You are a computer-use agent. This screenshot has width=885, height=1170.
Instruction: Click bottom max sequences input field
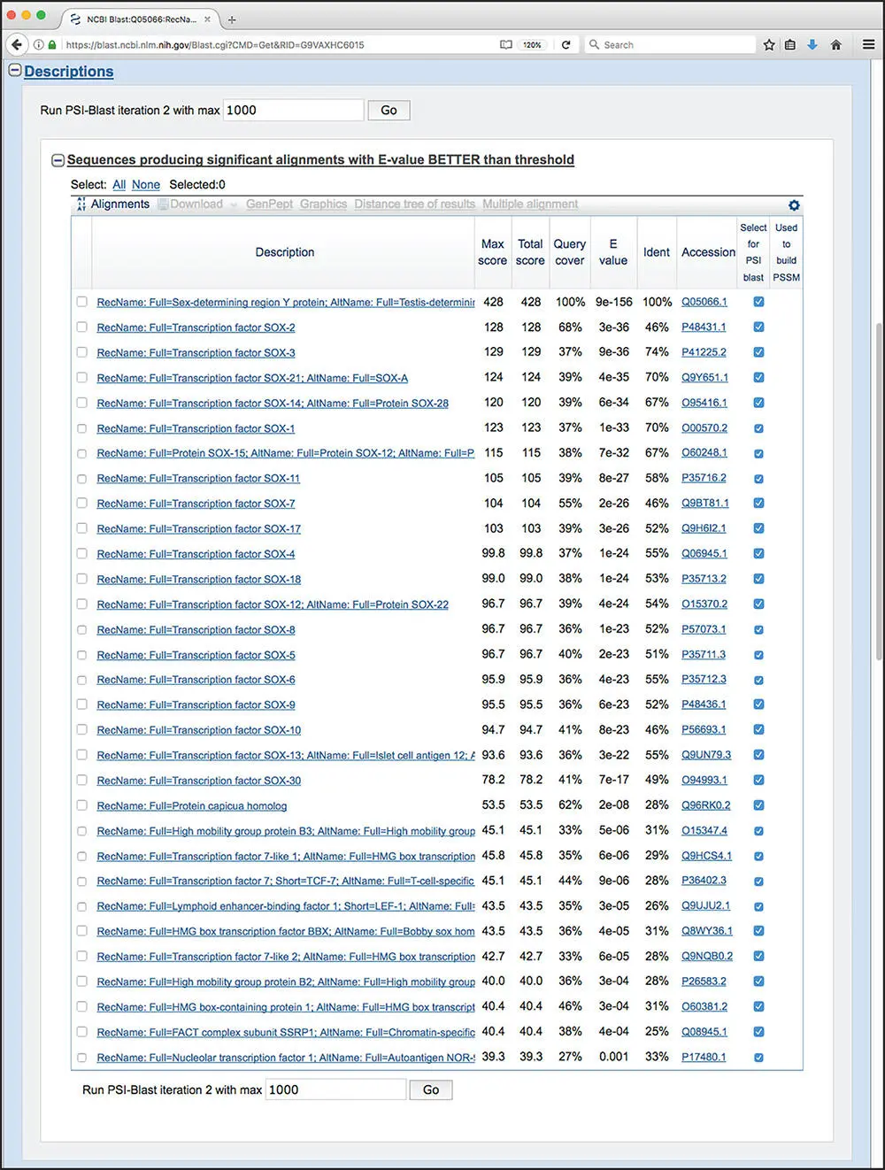(335, 1089)
